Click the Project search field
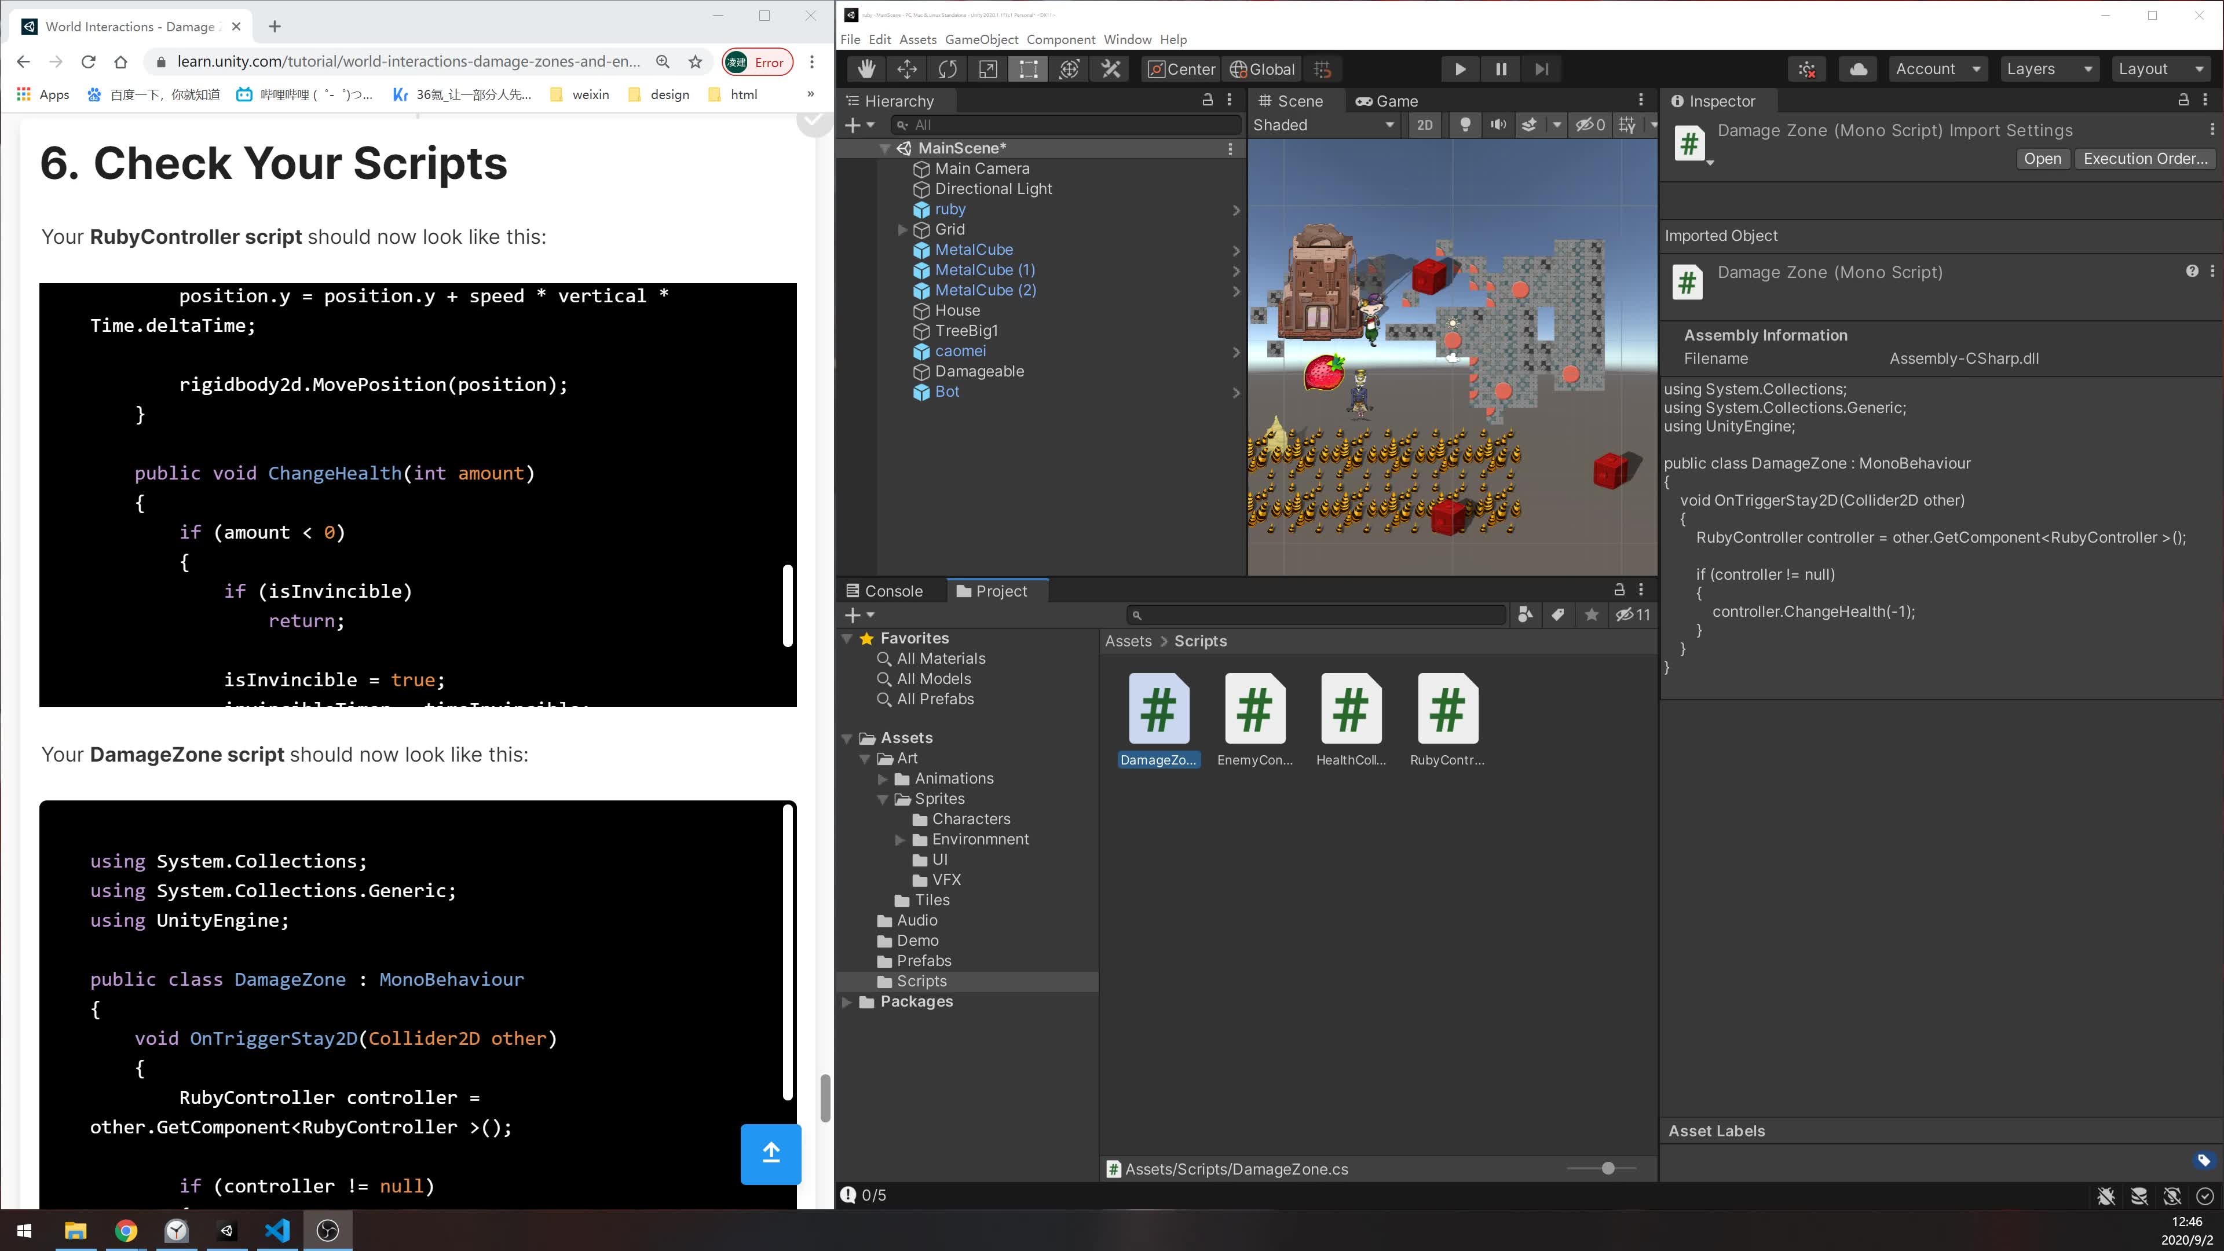The image size is (2224, 1251). coord(1316,614)
